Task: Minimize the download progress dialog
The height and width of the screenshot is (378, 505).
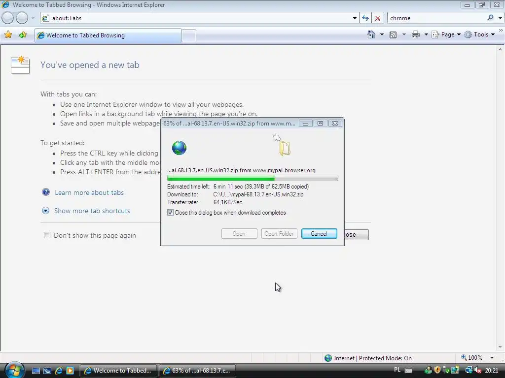Action: [x=306, y=124]
